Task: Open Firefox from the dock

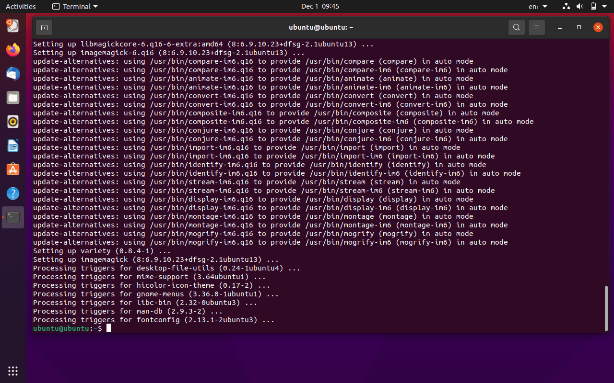Action: point(13,49)
